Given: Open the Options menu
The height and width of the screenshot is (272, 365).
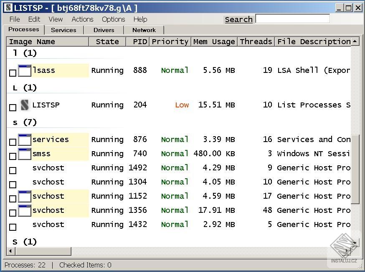Looking at the screenshot, I should 113,19.
